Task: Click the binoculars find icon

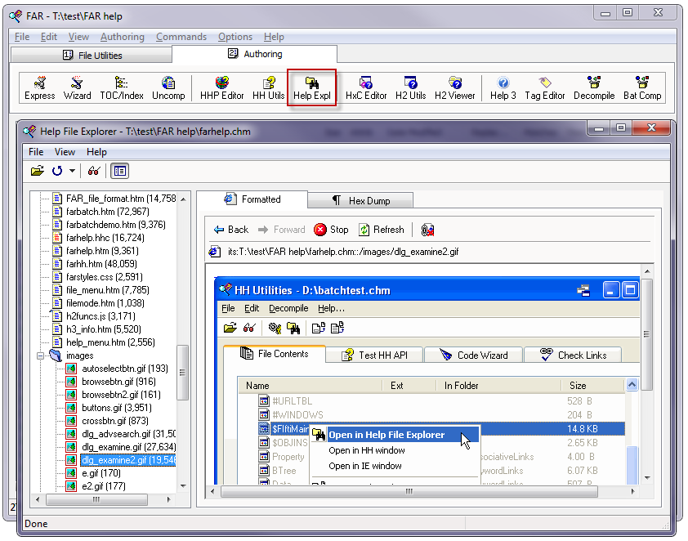Action: click(94, 171)
